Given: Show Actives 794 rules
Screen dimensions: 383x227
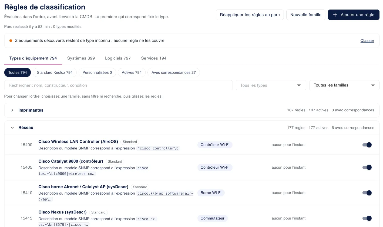Looking at the screenshot, I should [132, 72].
